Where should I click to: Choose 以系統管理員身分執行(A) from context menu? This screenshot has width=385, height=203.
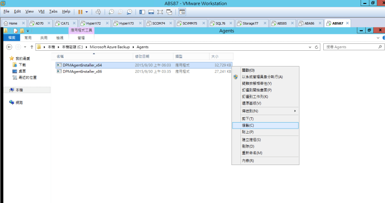pyautogui.click(x=262, y=77)
